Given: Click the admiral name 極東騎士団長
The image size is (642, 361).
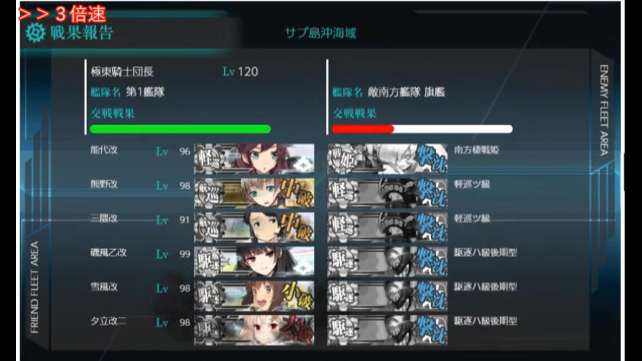Looking at the screenshot, I should click(122, 72).
